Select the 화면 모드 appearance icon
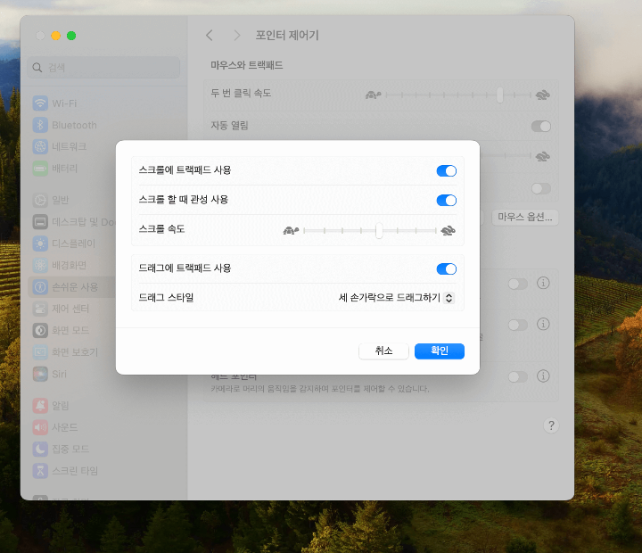Screen dimensions: 642x553 [40, 330]
